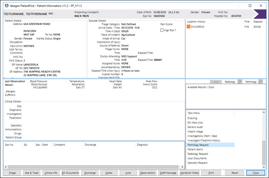Select Generic Audit task
The height and width of the screenshot is (178, 269).
pyautogui.click(x=195, y=127)
